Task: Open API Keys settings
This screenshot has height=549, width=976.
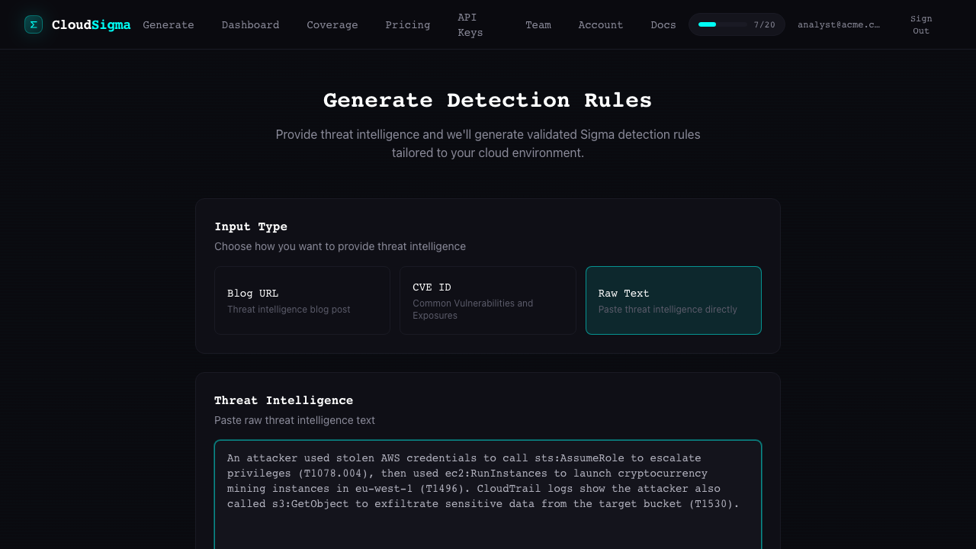Action: coord(470,24)
